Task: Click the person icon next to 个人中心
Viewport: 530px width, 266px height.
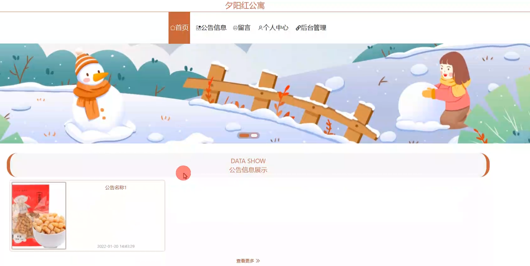Action: click(260, 28)
